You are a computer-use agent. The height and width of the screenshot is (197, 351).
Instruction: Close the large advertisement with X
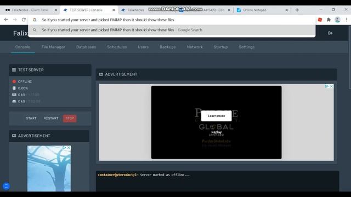click(x=331, y=86)
